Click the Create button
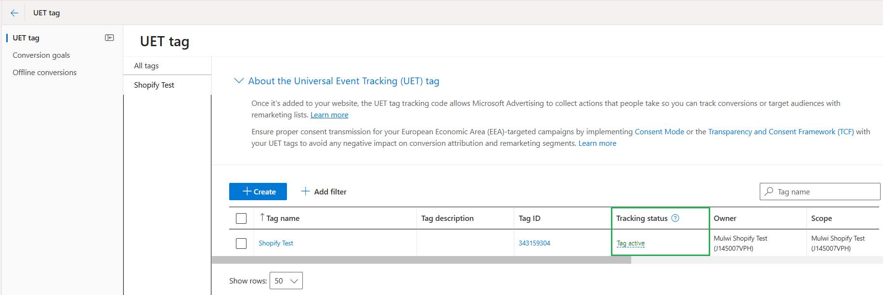Image resolution: width=883 pixels, height=295 pixels. 258,192
